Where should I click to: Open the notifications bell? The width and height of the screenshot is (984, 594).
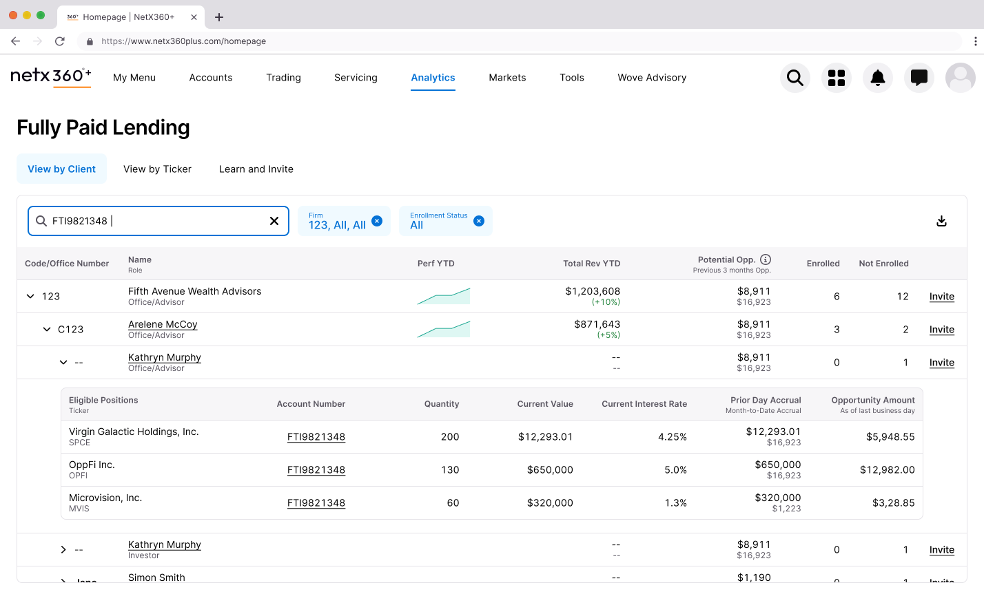pyautogui.click(x=877, y=78)
